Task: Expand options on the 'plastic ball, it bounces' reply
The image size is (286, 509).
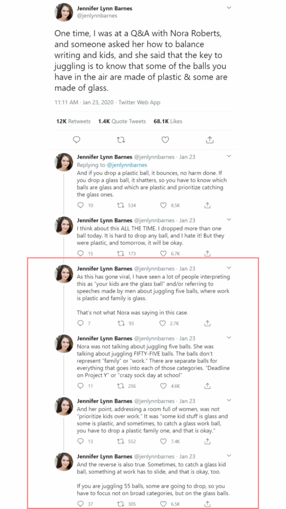Action: click(229, 156)
